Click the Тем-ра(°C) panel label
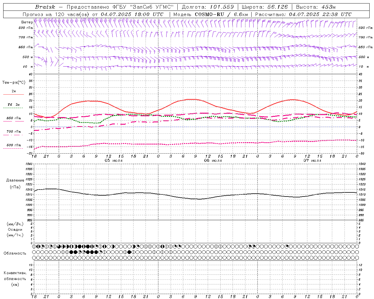Image resolution: width=374 pixels, height=299 pixels. 14,83
